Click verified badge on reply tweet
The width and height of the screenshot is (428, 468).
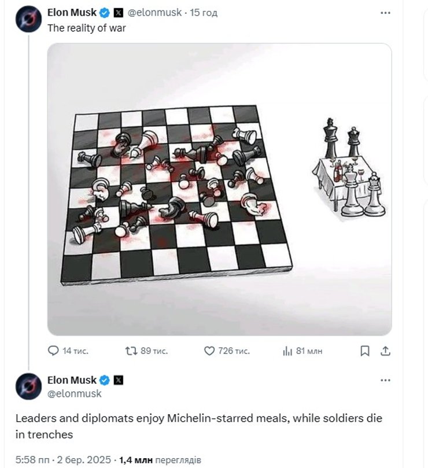click(105, 380)
